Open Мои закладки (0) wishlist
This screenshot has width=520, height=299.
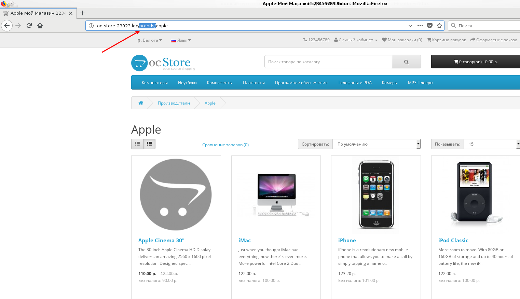(402, 40)
